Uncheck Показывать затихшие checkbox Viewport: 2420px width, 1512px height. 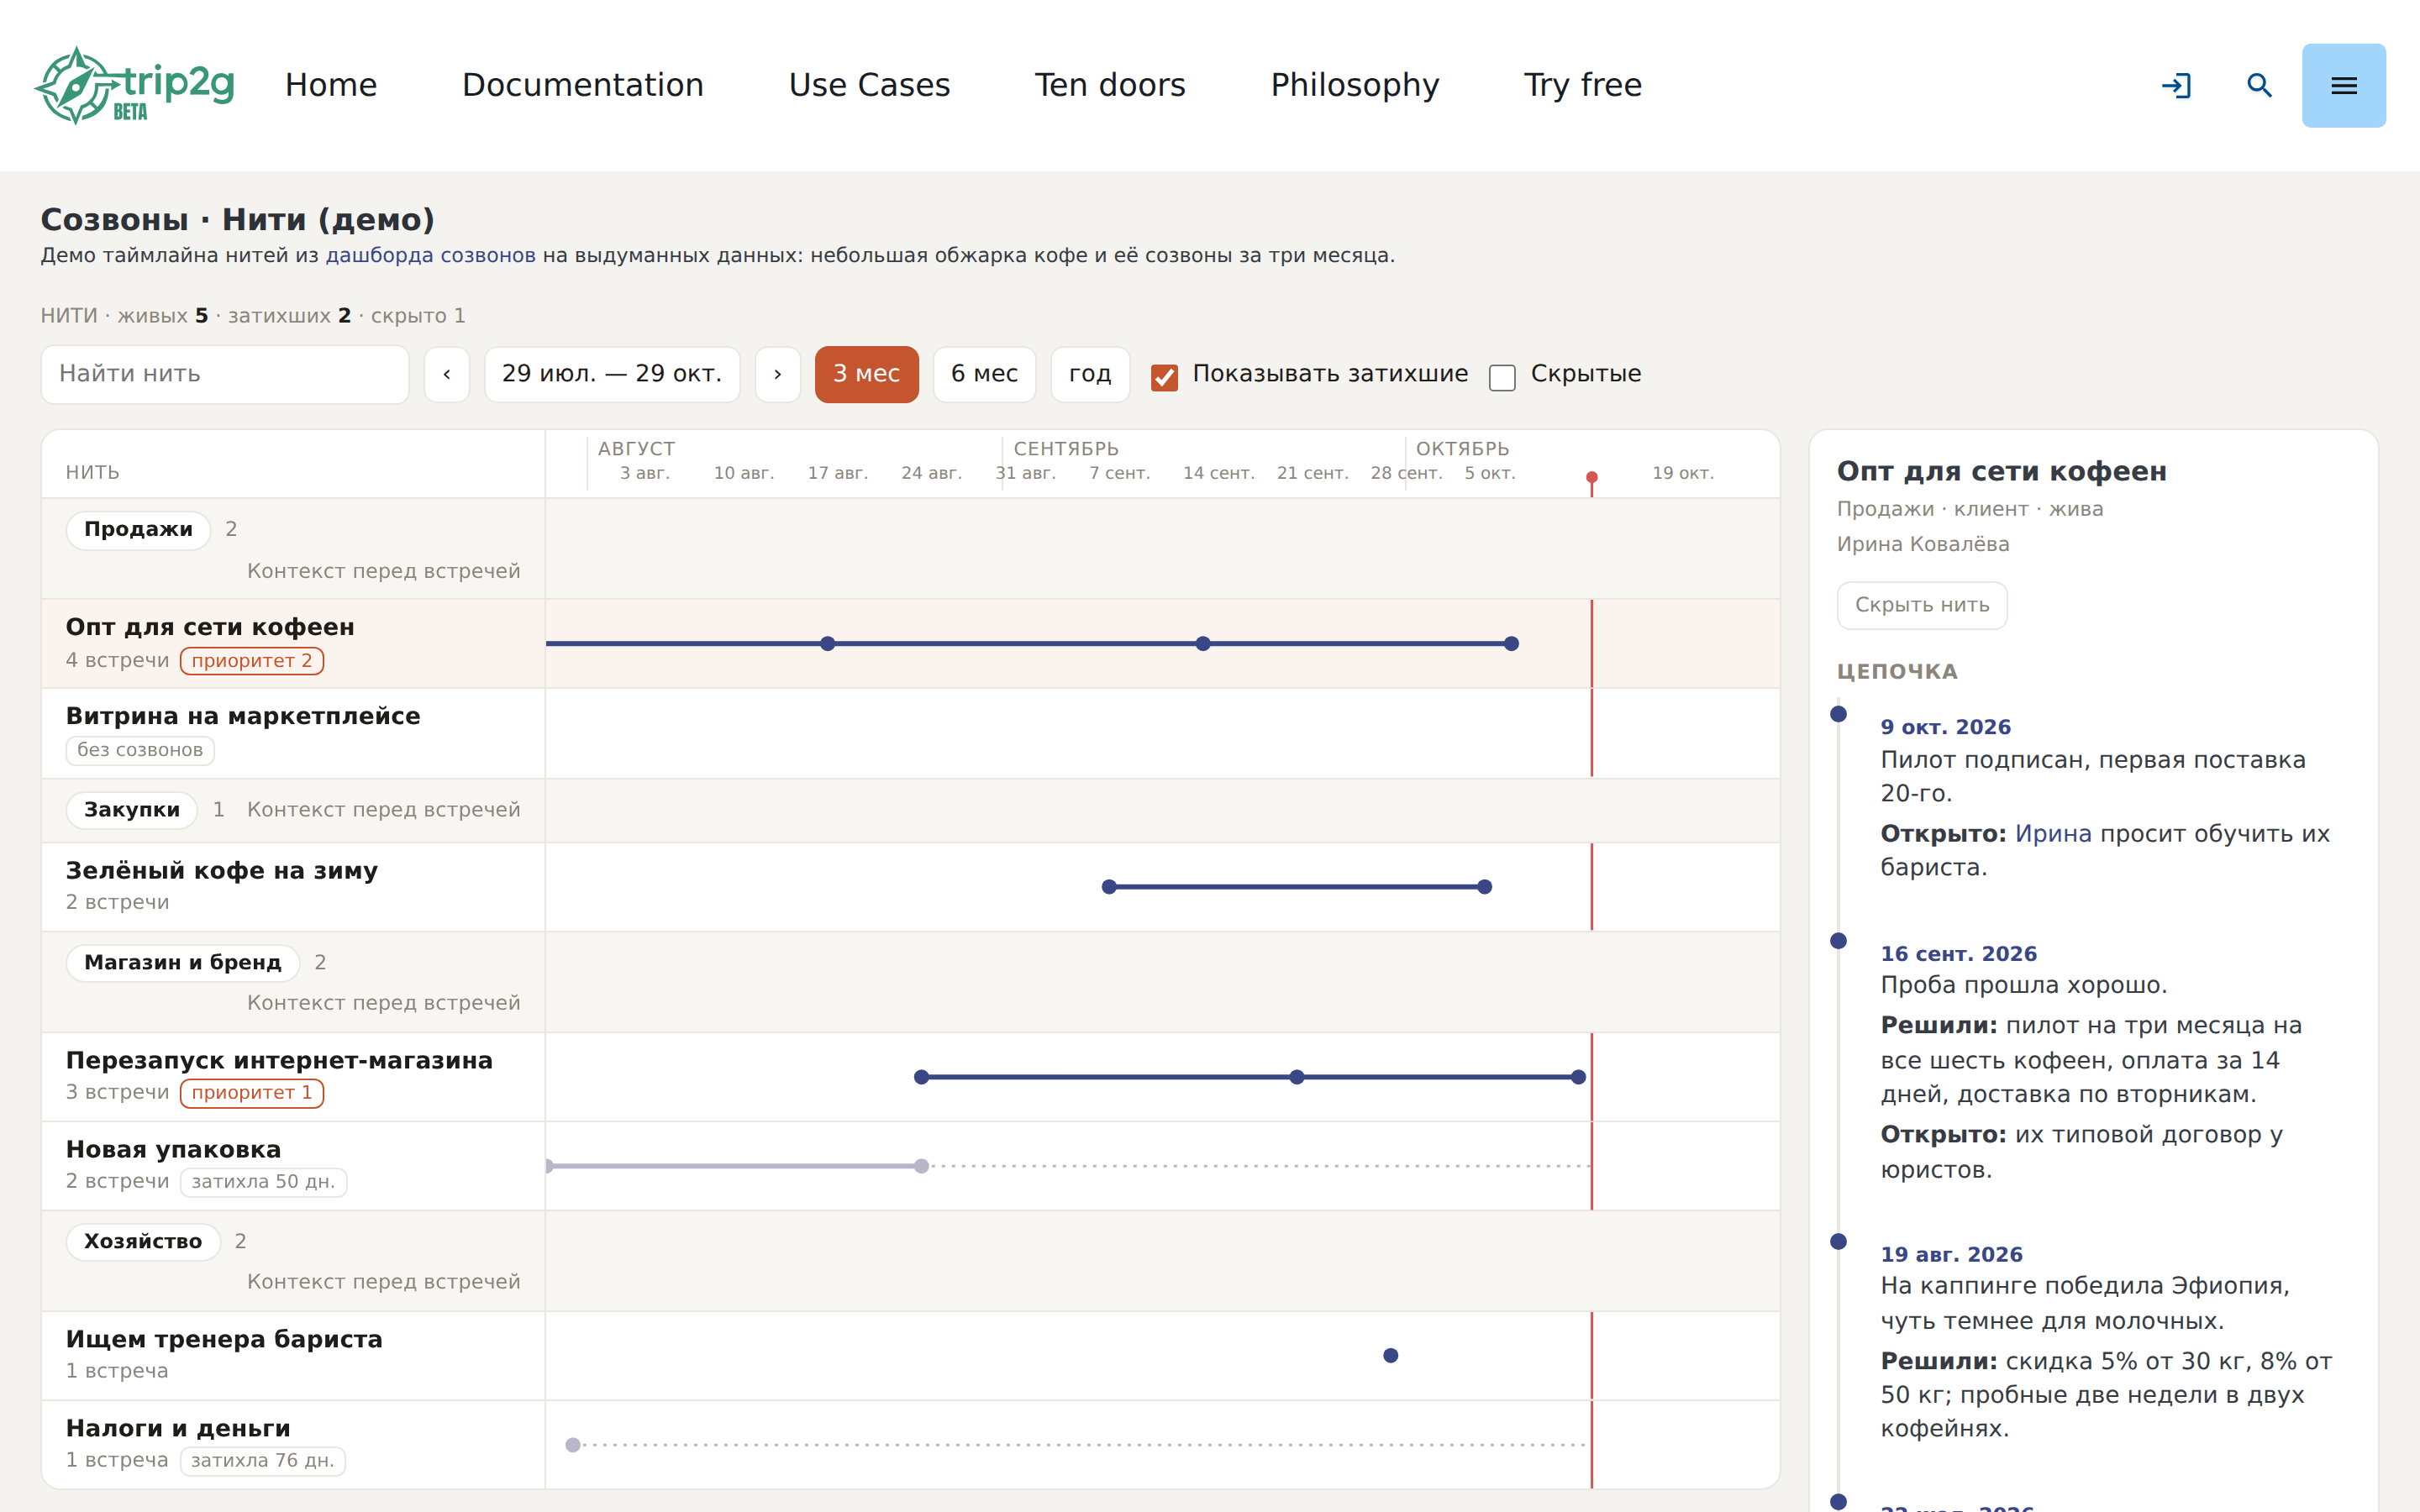pos(1164,377)
